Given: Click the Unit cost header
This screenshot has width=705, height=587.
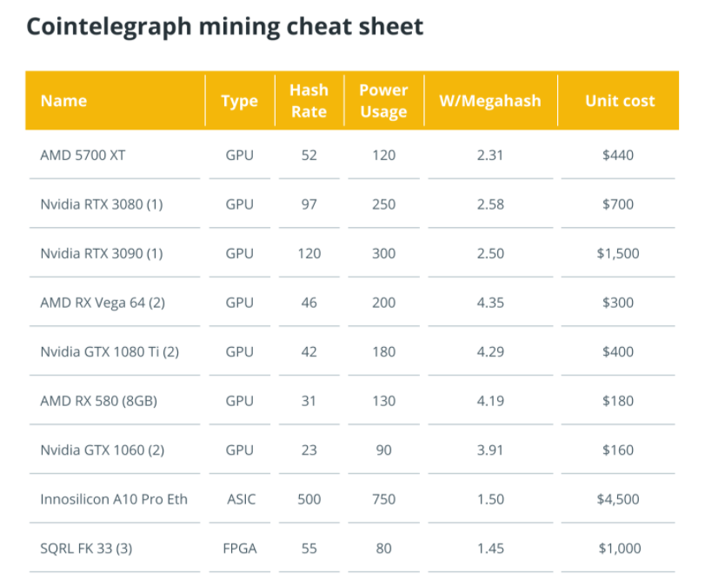Looking at the screenshot, I should tap(620, 101).
